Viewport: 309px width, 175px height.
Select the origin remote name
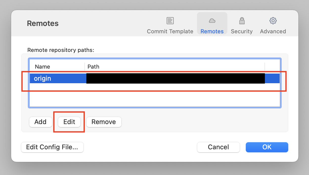click(42, 78)
